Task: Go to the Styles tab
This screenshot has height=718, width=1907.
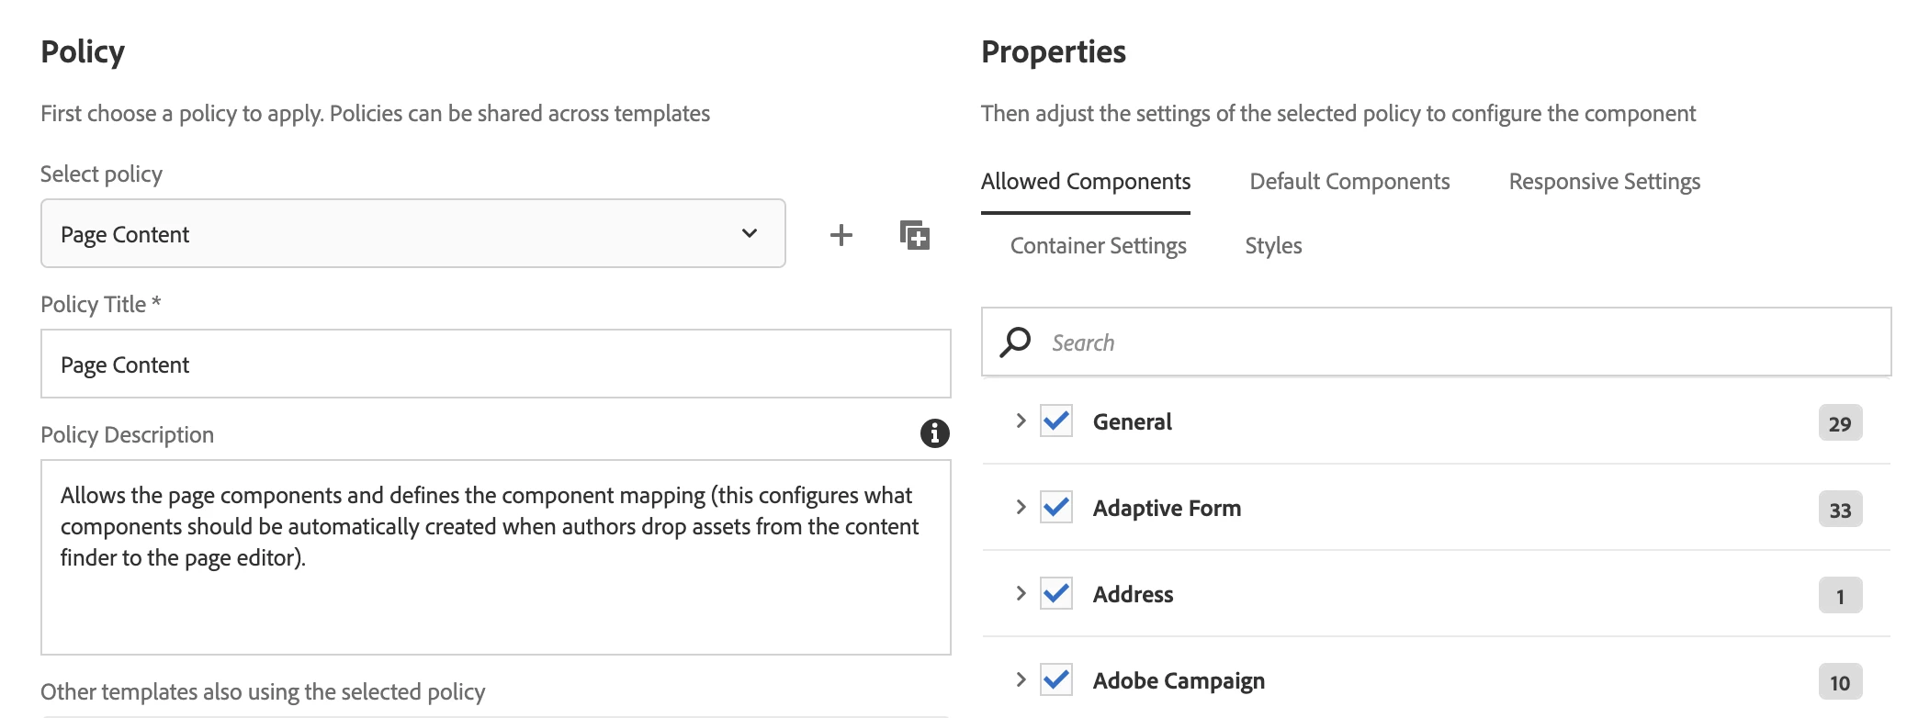Action: pyautogui.click(x=1273, y=246)
